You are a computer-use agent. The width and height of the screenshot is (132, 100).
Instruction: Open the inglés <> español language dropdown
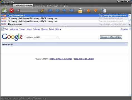coord(41,37)
